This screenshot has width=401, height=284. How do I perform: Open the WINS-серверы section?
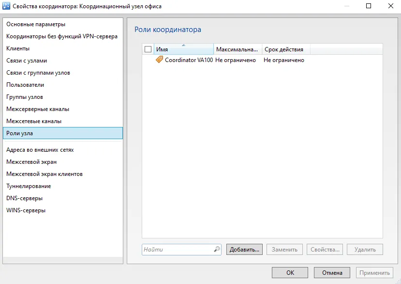63,210
